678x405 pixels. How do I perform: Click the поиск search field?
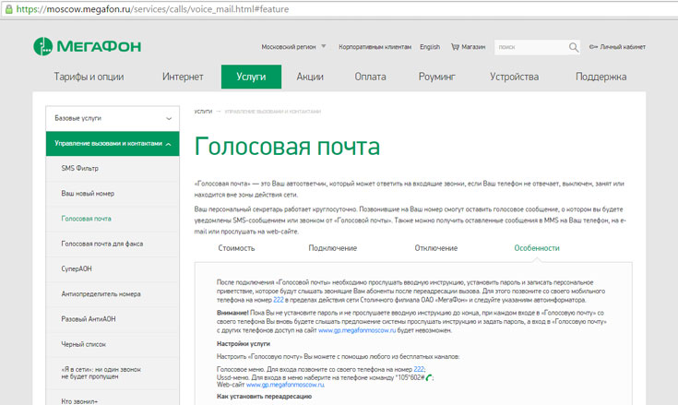tap(529, 46)
